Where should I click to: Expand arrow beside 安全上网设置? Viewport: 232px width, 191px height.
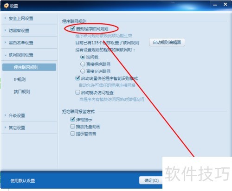(x=5, y=18)
